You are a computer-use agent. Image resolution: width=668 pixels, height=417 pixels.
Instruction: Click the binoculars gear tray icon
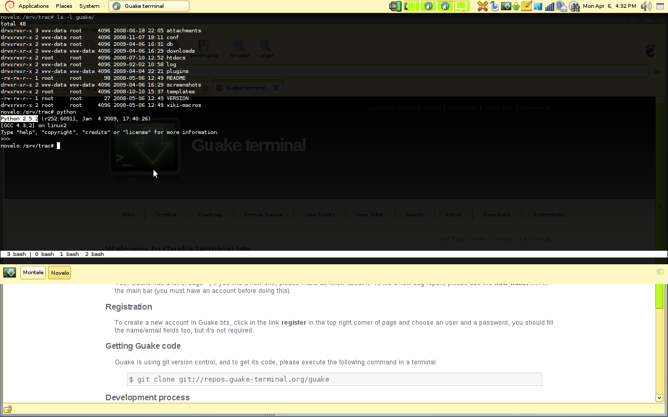574,6
